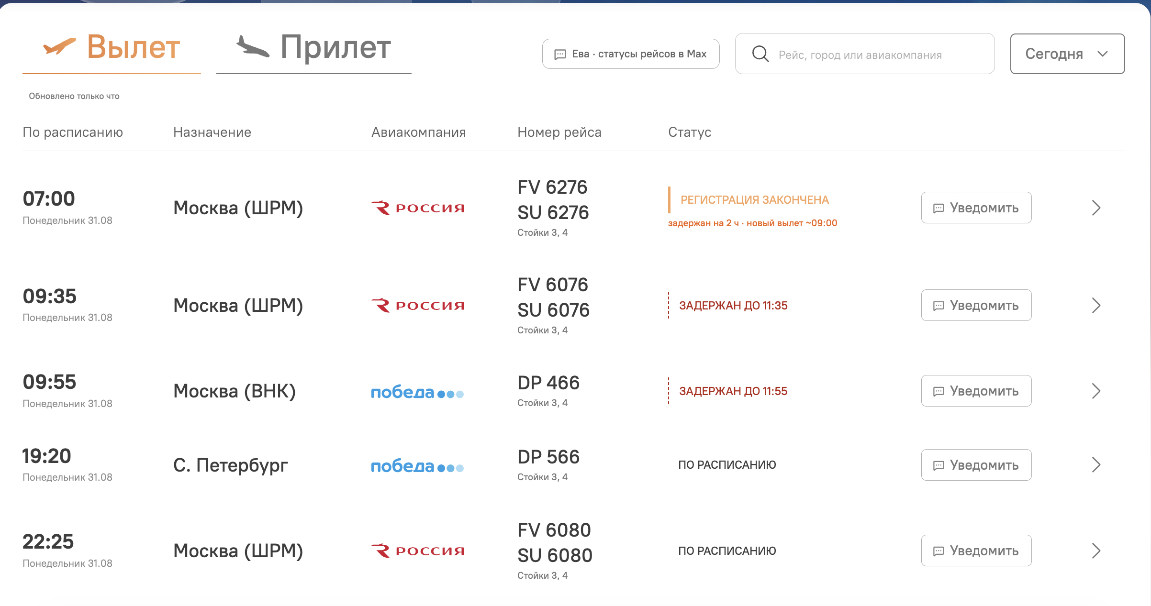This screenshot has width=1151, height=606.
Task: Open details chevron for flight FV 6076
Action: tap(1096, 306)
